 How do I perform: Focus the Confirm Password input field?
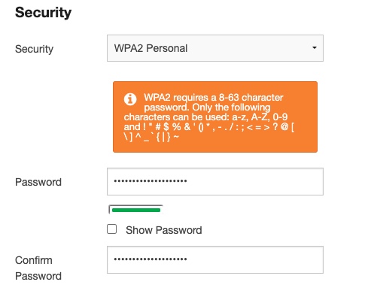[x=215, y=259]
